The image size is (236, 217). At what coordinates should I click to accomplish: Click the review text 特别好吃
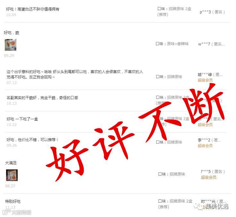pyautogui.click(x=13, y=202)
